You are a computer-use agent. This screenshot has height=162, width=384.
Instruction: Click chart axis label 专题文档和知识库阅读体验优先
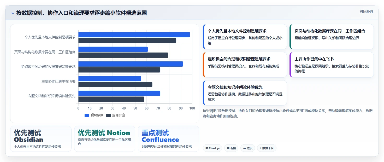52,96
